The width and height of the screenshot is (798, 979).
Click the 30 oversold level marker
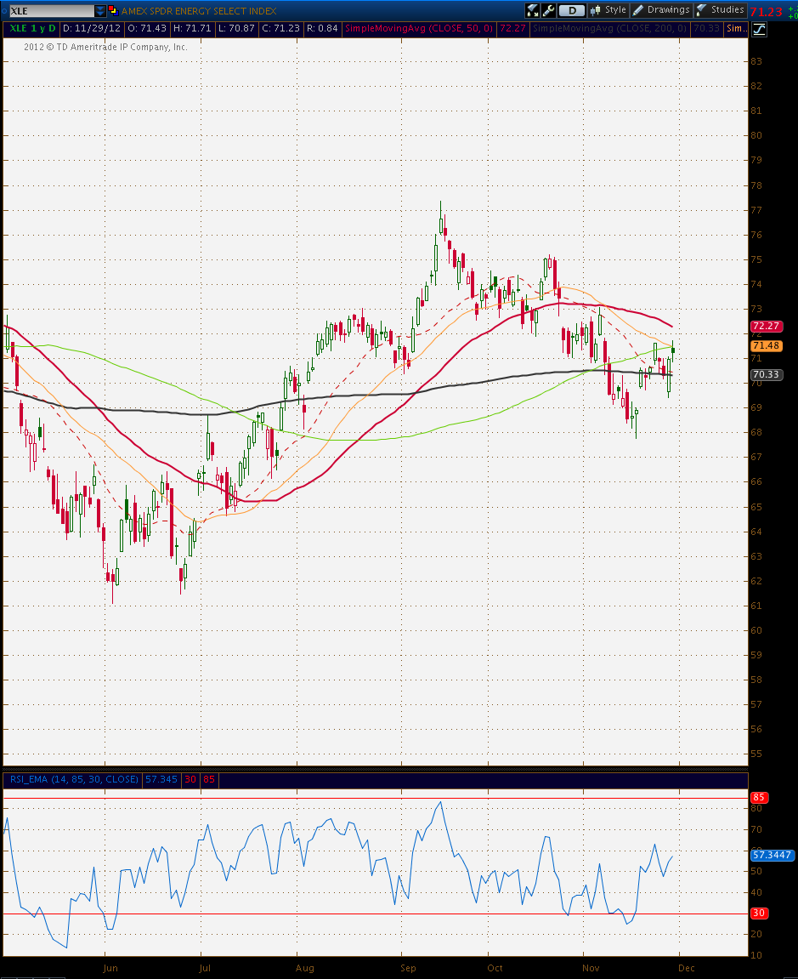(759, 913)
